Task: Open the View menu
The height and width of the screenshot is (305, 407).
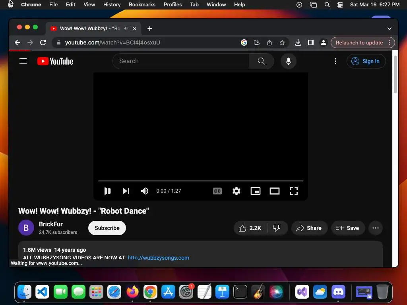Action: [89, 5]
